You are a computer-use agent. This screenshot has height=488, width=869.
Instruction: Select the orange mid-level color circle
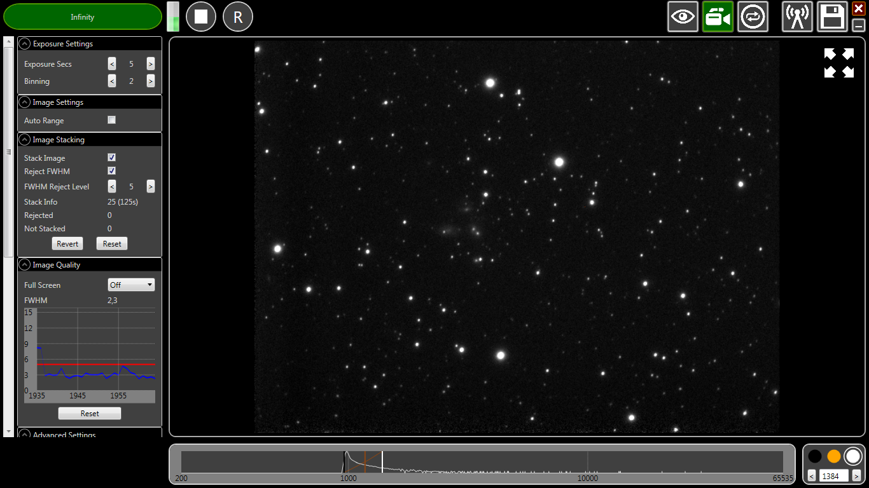click(833, 456)
